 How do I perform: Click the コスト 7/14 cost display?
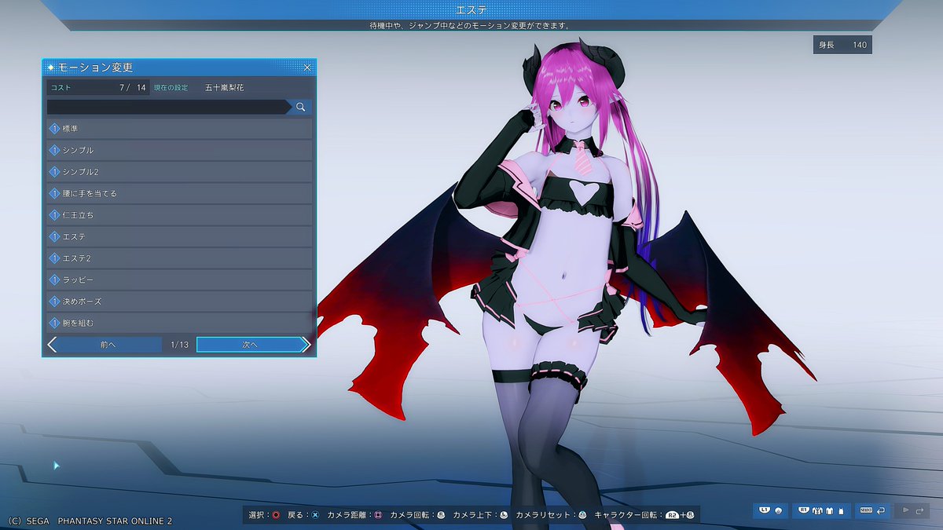[x=97, y=88]
